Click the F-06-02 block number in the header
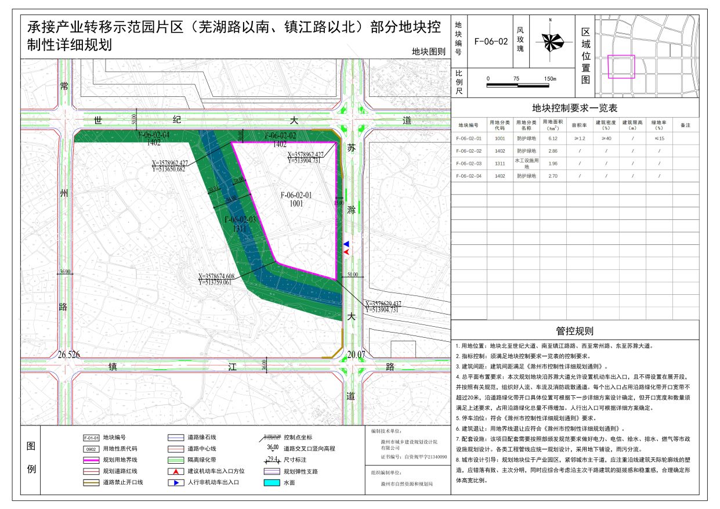 tap(491, 41)
